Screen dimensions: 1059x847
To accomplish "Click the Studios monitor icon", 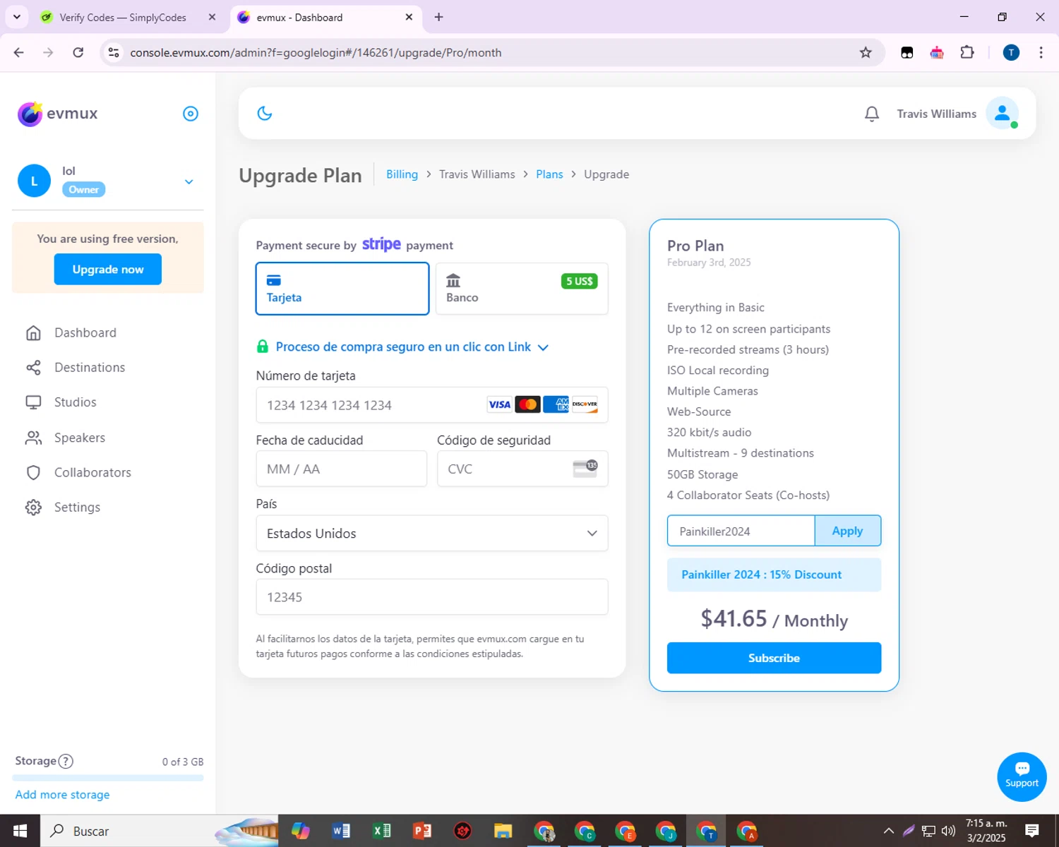I will click(x=33, y=402).
